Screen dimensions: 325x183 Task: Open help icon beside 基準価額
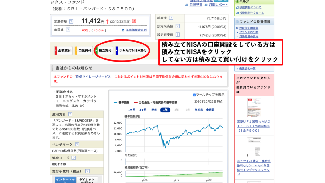[71, 21]
